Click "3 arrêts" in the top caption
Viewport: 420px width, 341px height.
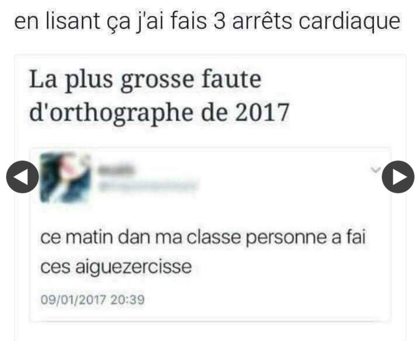point(253,21)
